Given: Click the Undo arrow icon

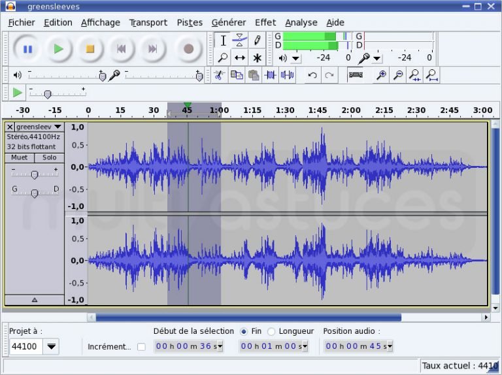Looking at the screenshot, I should click(x=312, y=75).
